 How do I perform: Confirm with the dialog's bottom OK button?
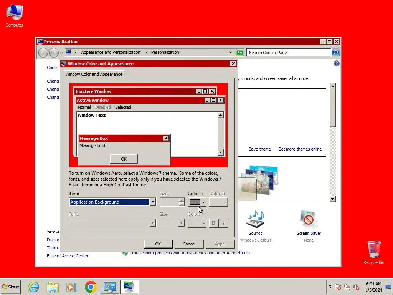[x=158, y=244]
